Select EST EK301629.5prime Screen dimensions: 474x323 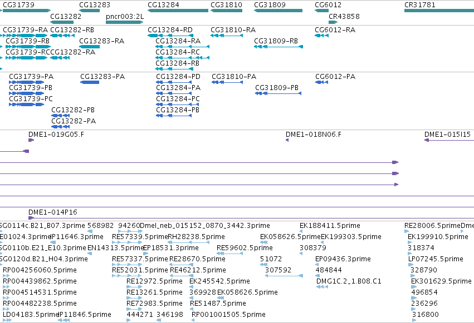[414, 287]
